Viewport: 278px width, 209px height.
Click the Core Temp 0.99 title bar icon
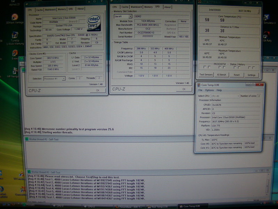coord(199,85)
